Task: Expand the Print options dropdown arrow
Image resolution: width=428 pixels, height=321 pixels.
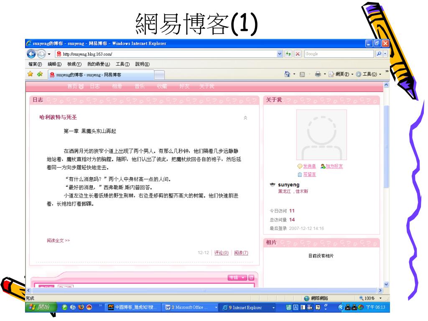Action: coord(325,74)
